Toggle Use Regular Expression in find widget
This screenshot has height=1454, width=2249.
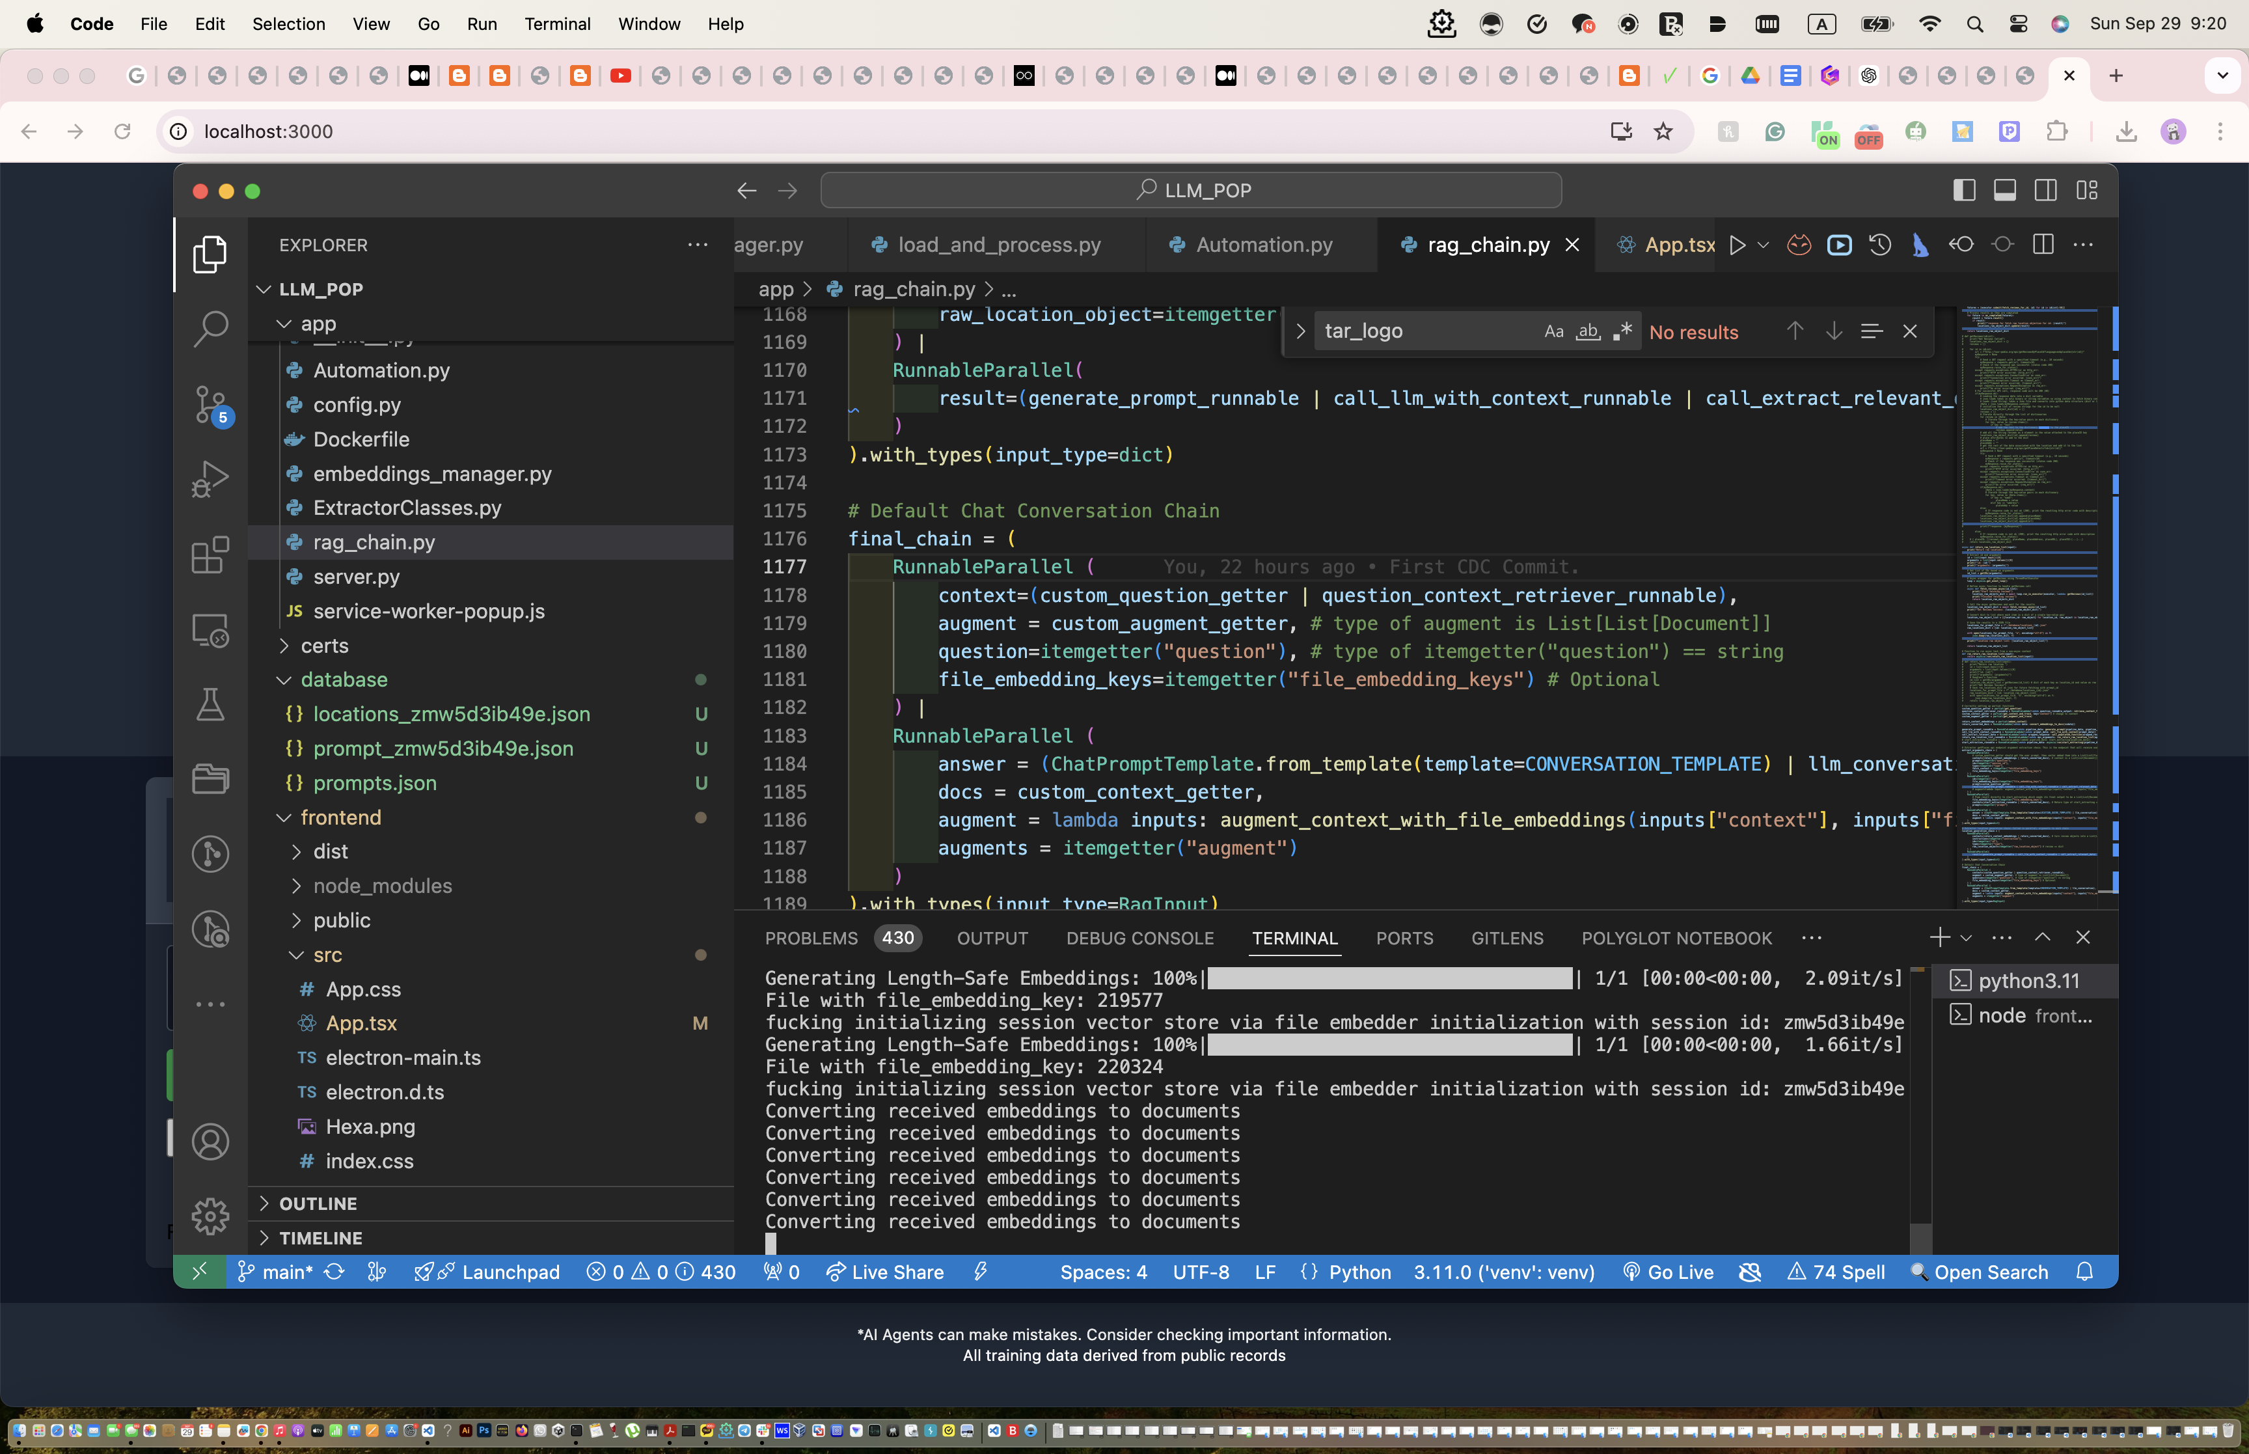click(1622, 331)
